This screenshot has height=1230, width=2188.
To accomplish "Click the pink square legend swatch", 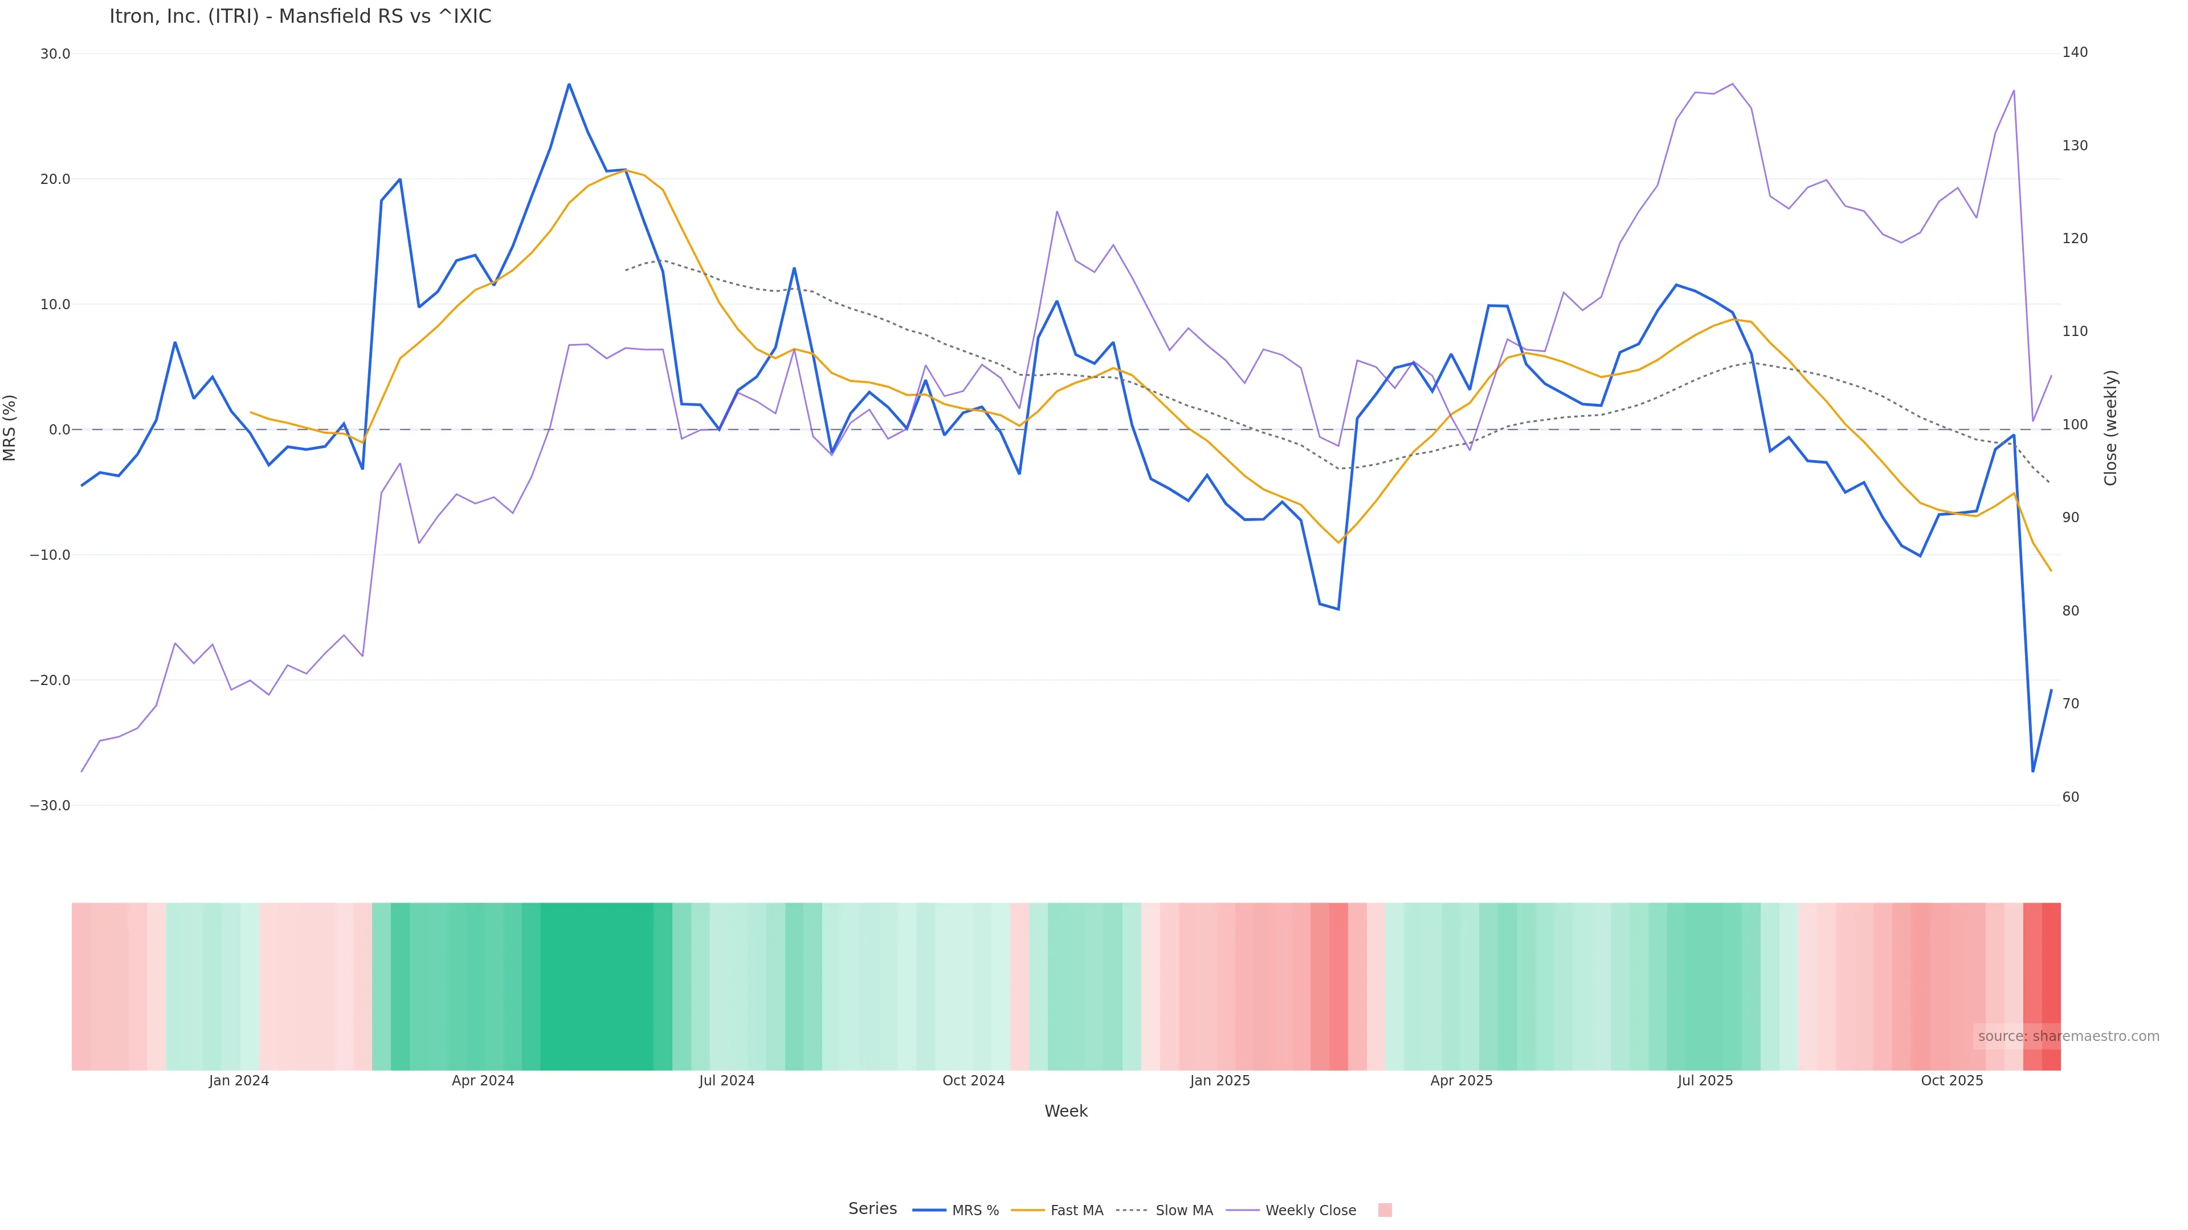I will tap(1385, 1211).
